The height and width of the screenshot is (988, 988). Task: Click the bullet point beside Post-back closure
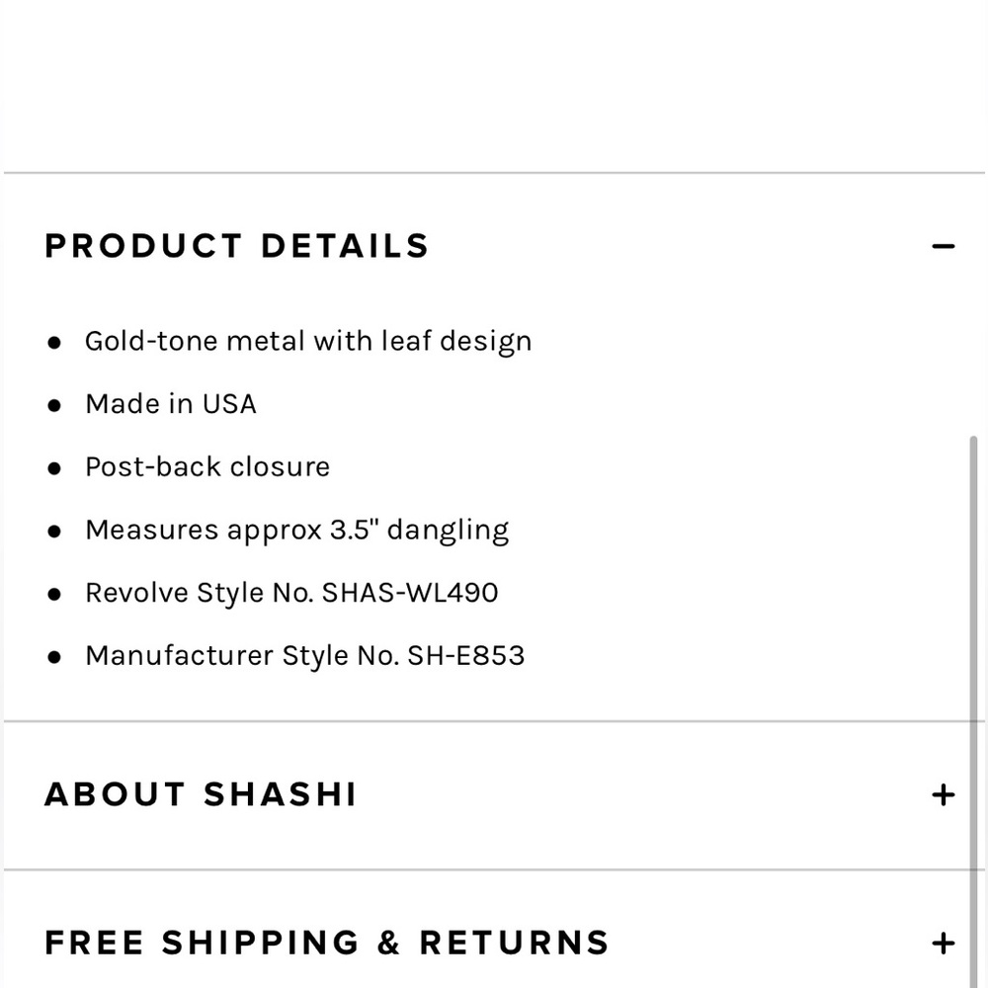tap(54, 468)
